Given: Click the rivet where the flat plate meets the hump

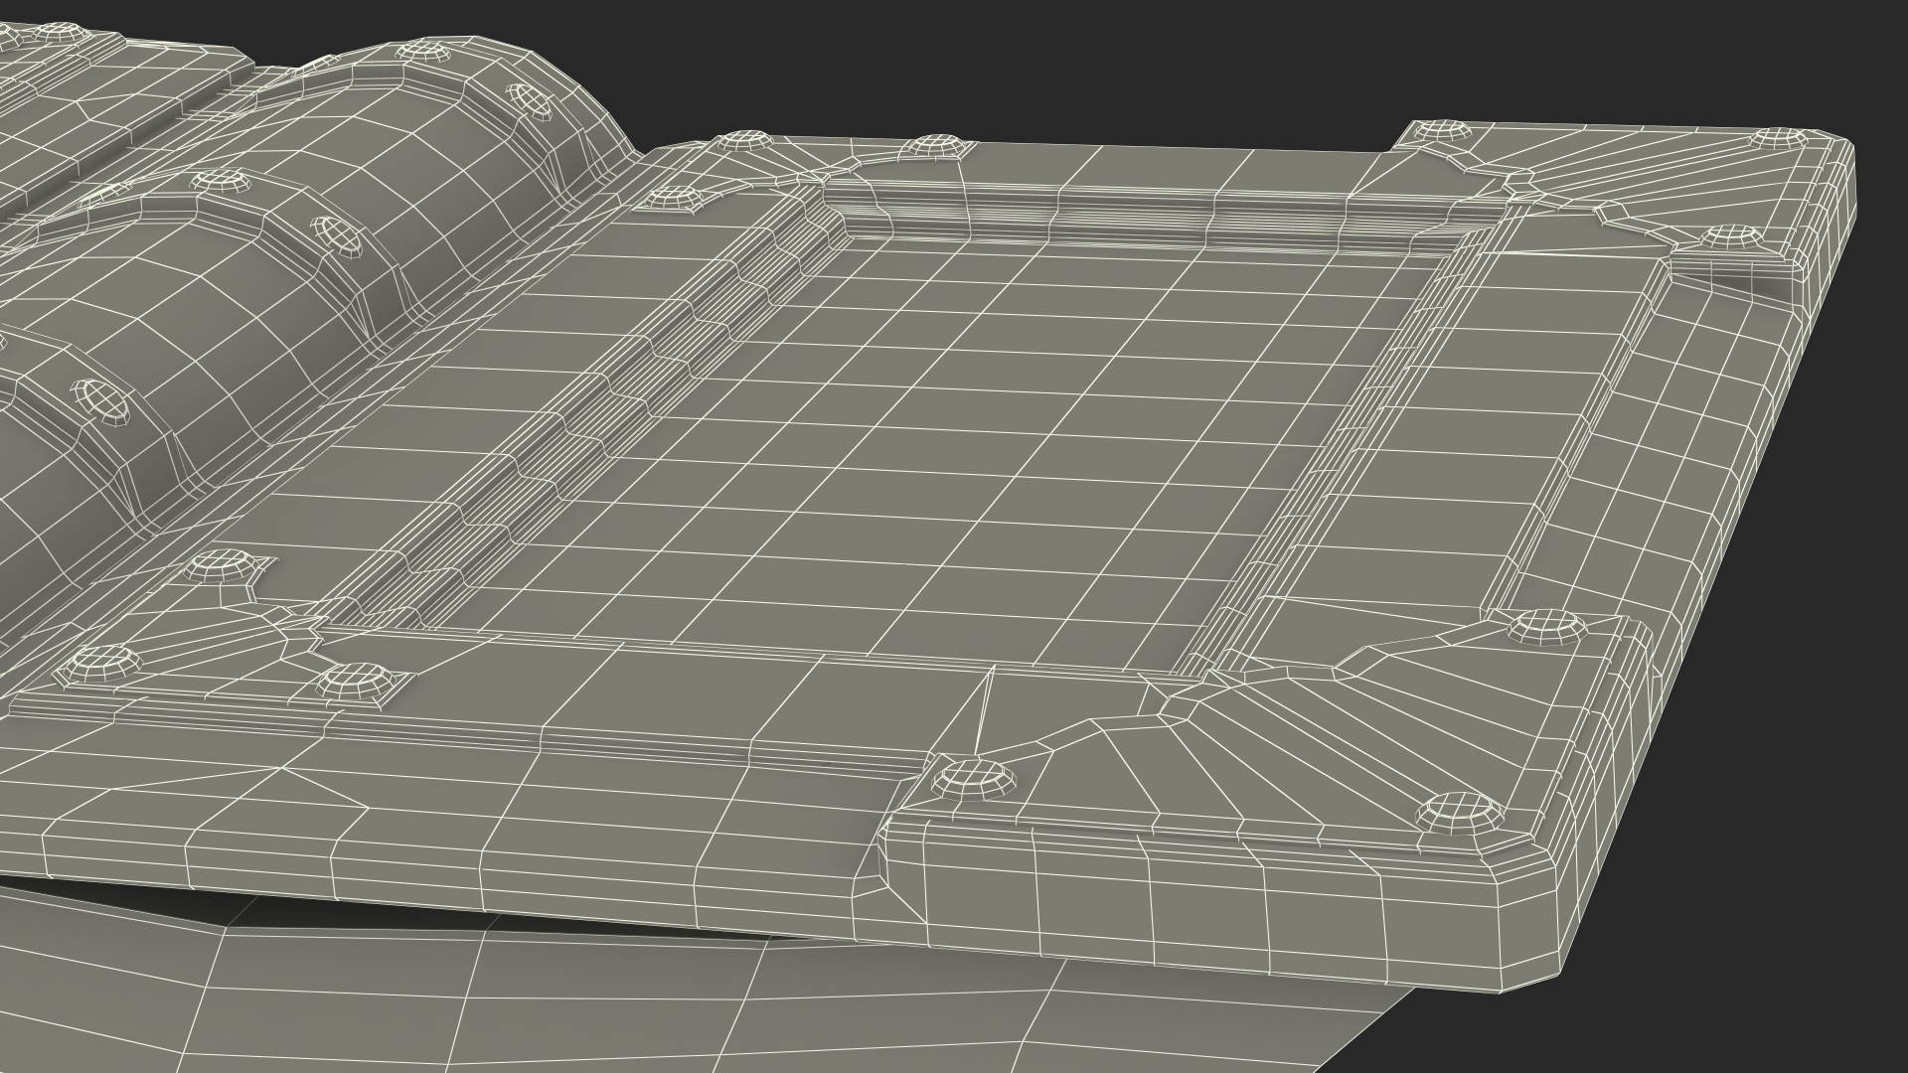Looking at the screenshot, I should 673,197.
